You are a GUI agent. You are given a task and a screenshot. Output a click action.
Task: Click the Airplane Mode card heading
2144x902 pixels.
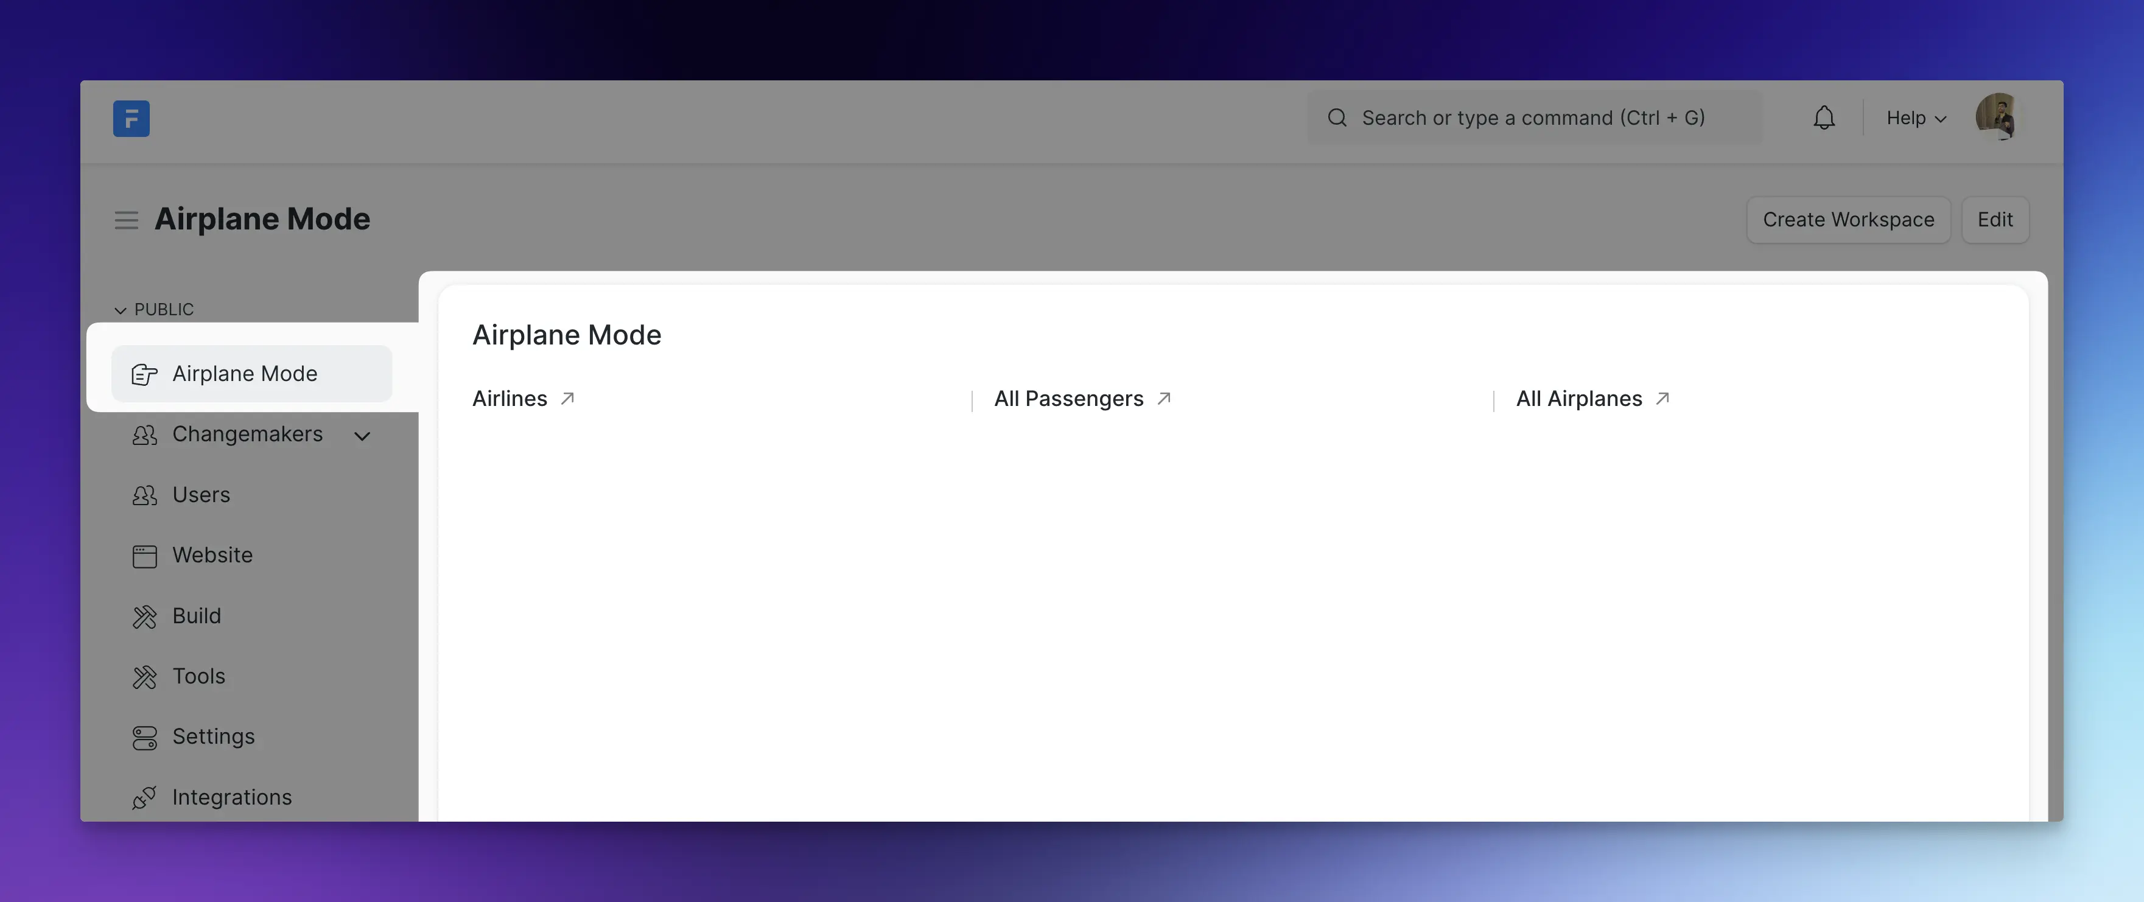[567, 335]
